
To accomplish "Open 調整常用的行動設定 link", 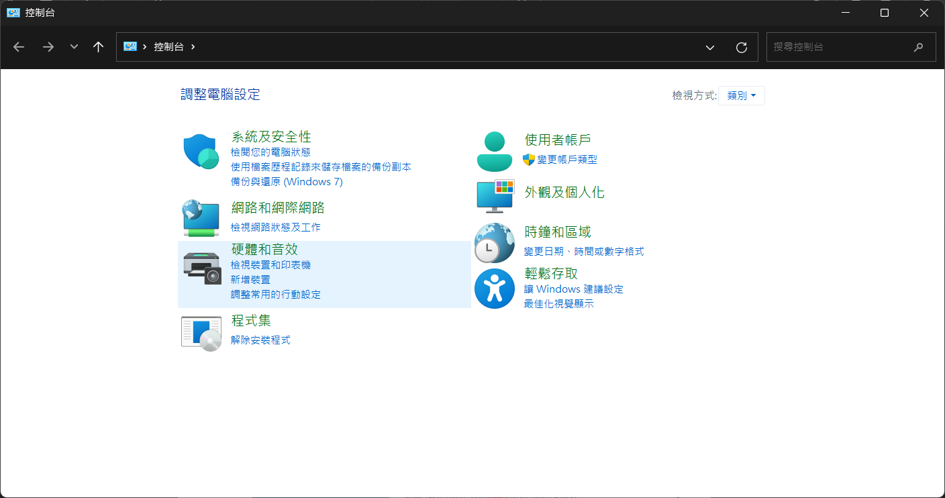I will pyautogui.click(x=276, y=295).
